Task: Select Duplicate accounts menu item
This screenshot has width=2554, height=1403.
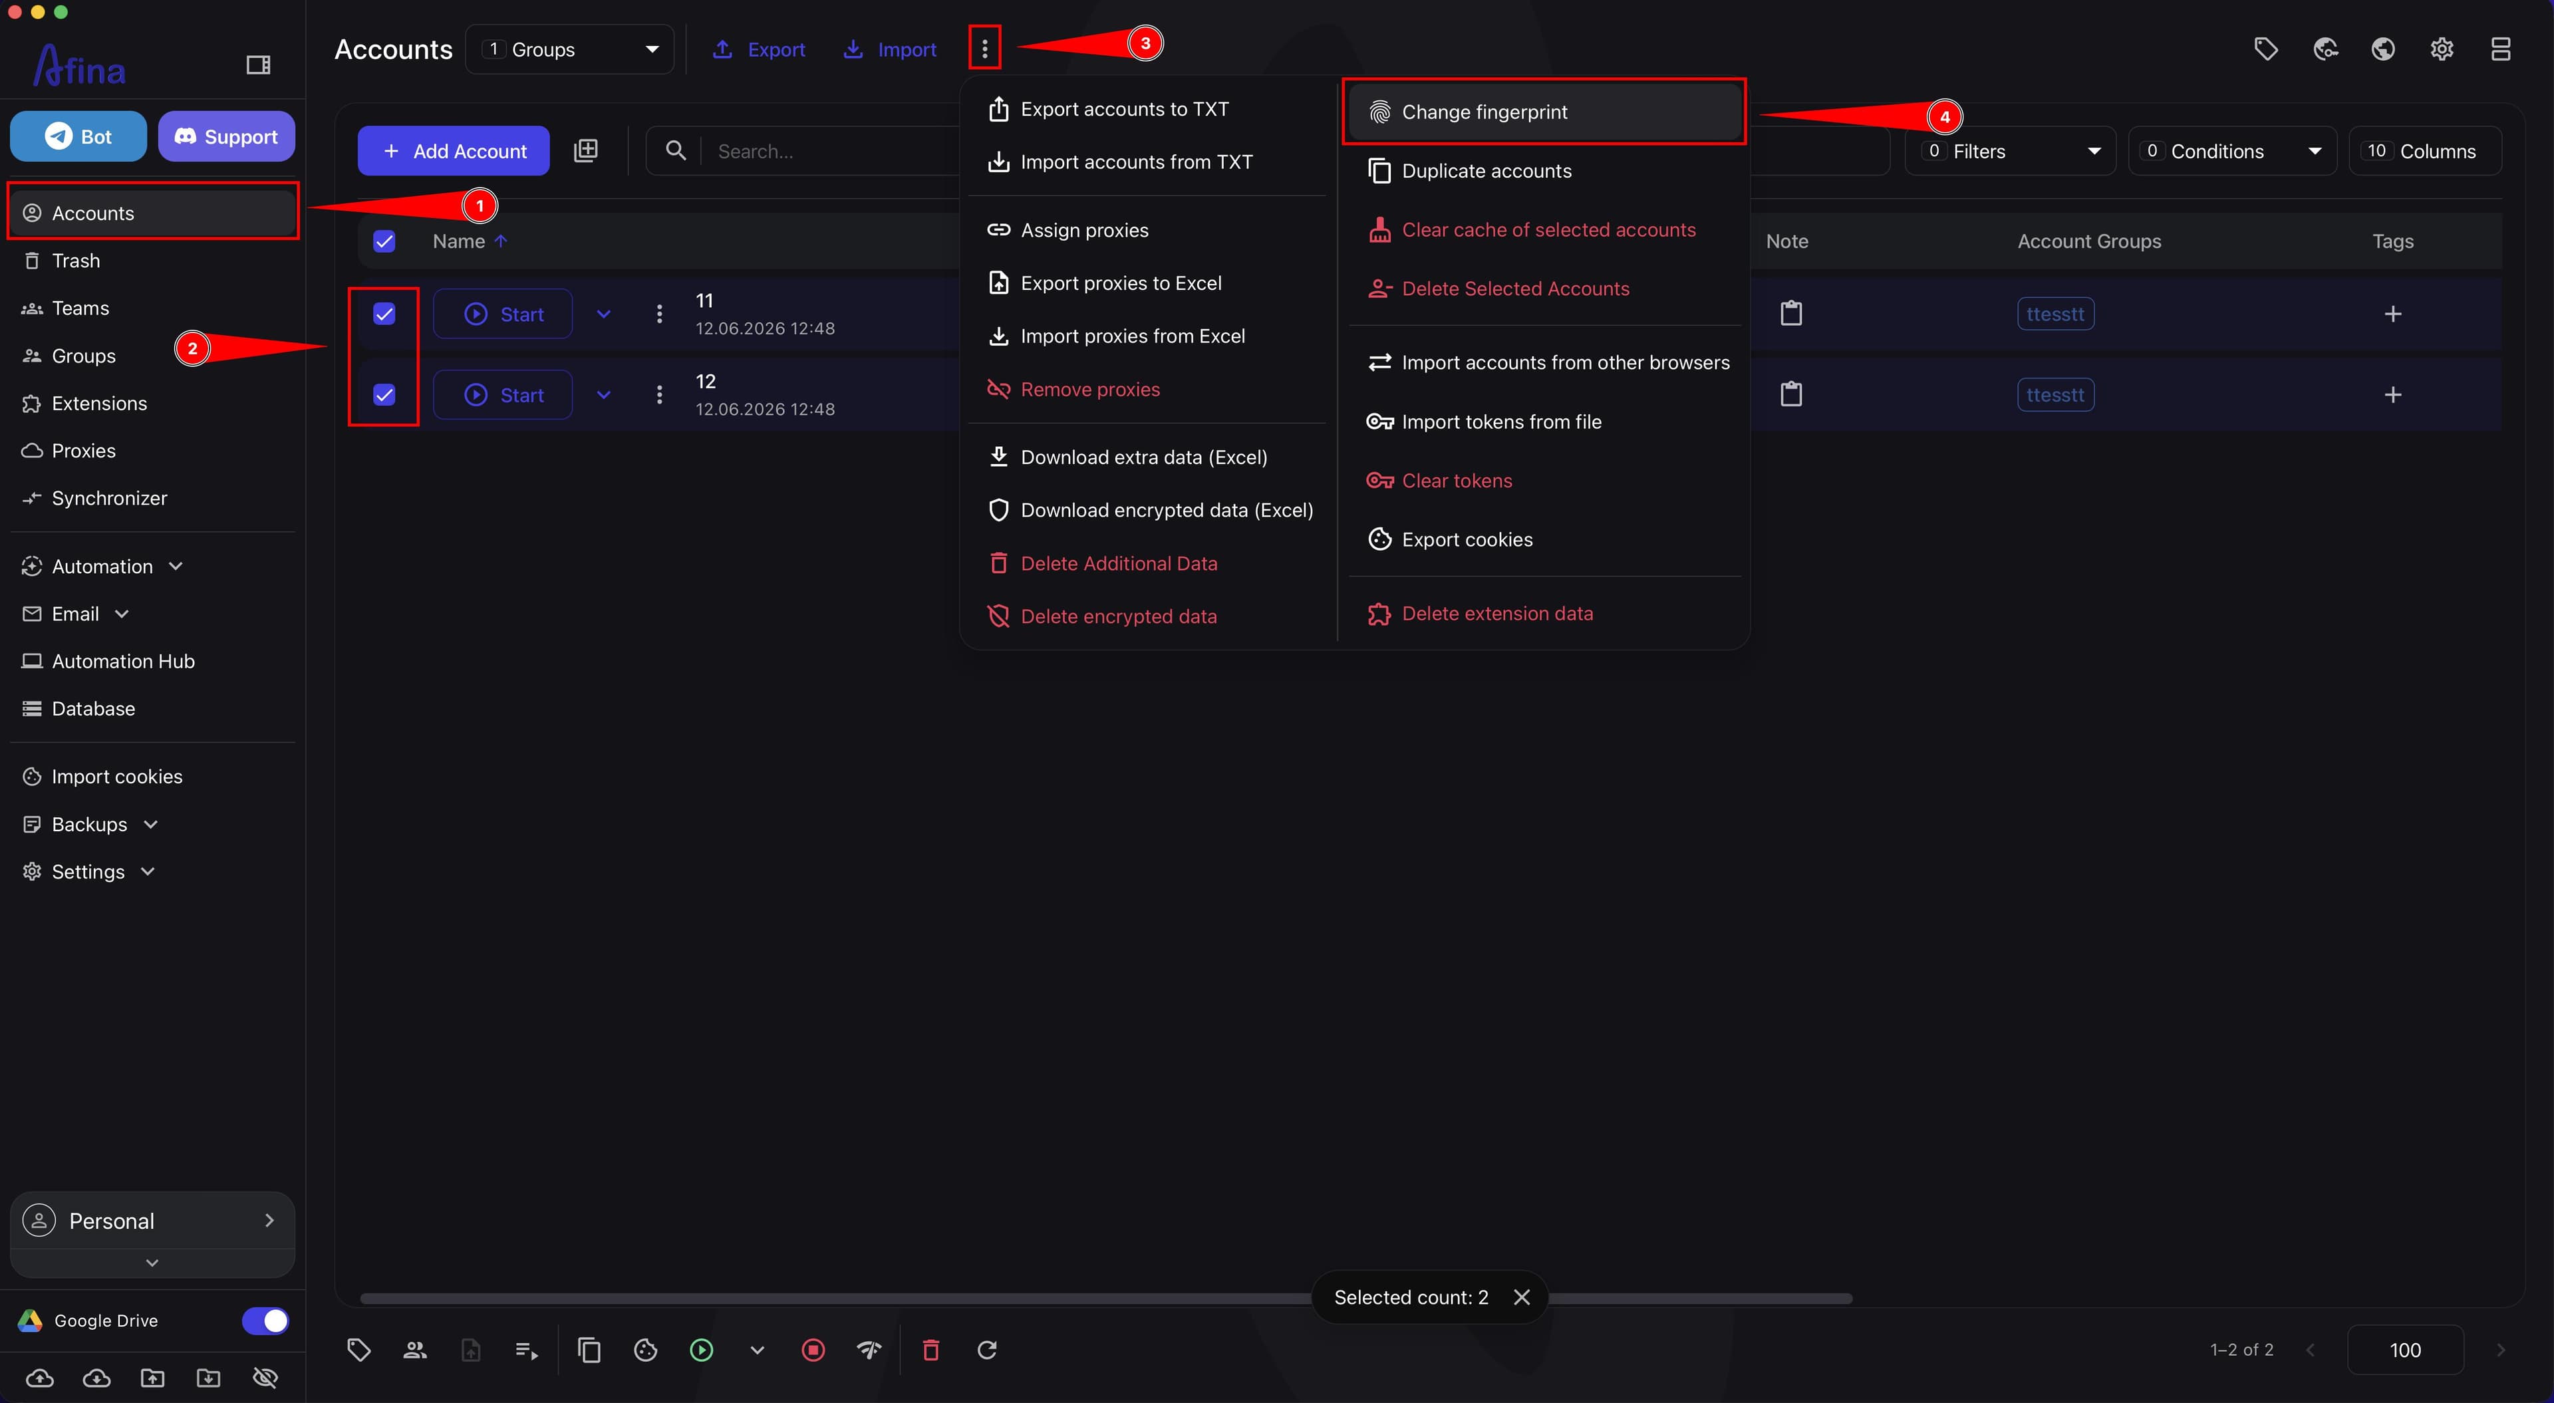Action: point(1544,170)
